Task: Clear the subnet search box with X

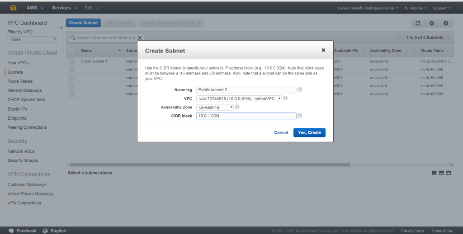Action: (x=140, y=38)
